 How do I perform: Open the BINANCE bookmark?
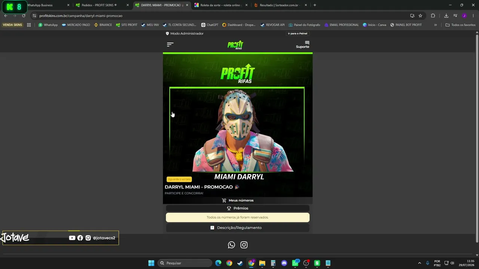click(103, 25)
